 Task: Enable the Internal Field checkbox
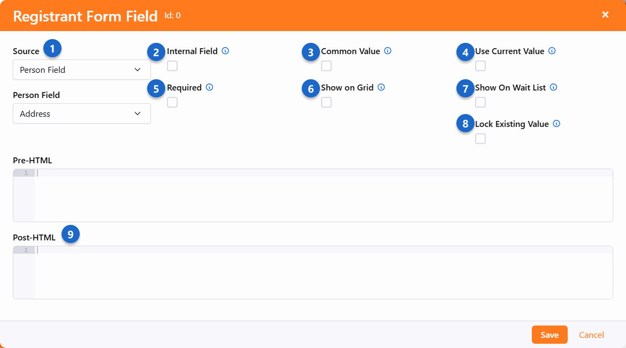[172, 66]
